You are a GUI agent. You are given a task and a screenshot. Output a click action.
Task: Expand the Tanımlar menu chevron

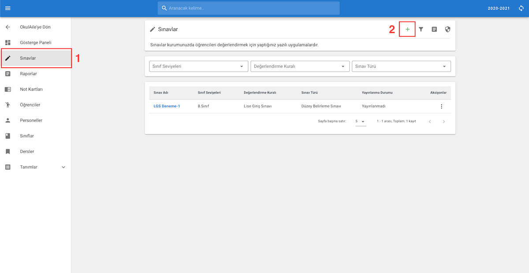click(63, 167)
